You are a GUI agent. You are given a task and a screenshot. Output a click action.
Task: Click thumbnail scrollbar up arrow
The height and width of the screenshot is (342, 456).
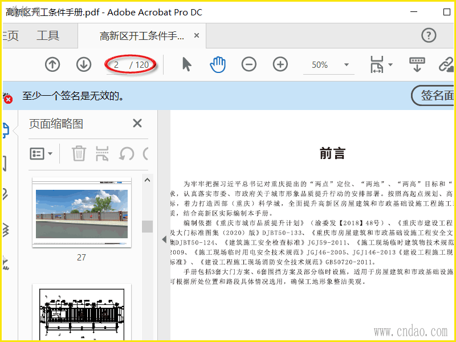pos(148,180)
